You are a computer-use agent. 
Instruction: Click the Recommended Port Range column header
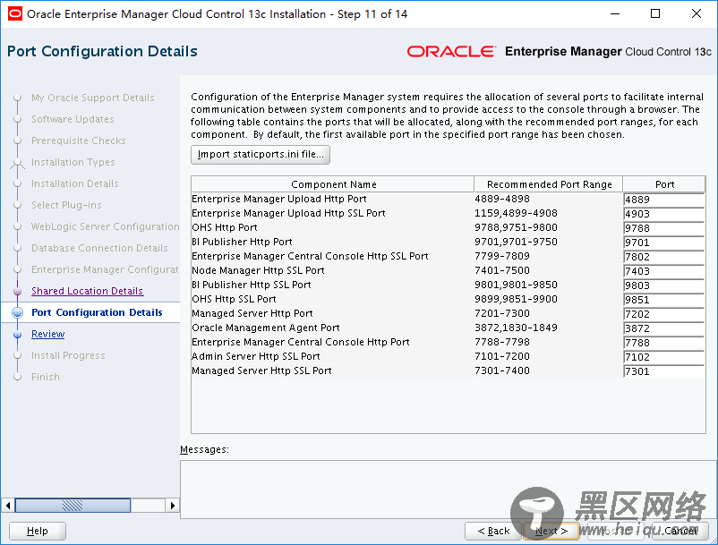pyautogui.click(x=549, y=184)
